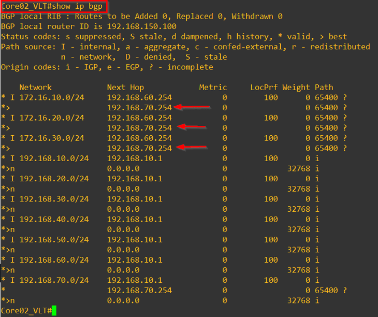Place cursor at the green terminal cursor block
The image size is (378, 317).
click(x=54, y=311)
